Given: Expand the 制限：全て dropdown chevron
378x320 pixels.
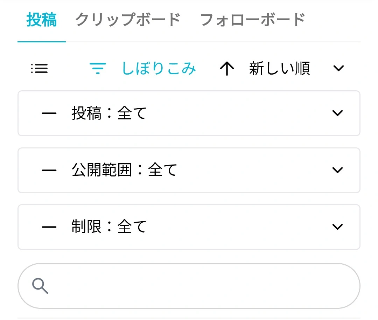Looking at the screenshot, I should [x=337, y=227].
